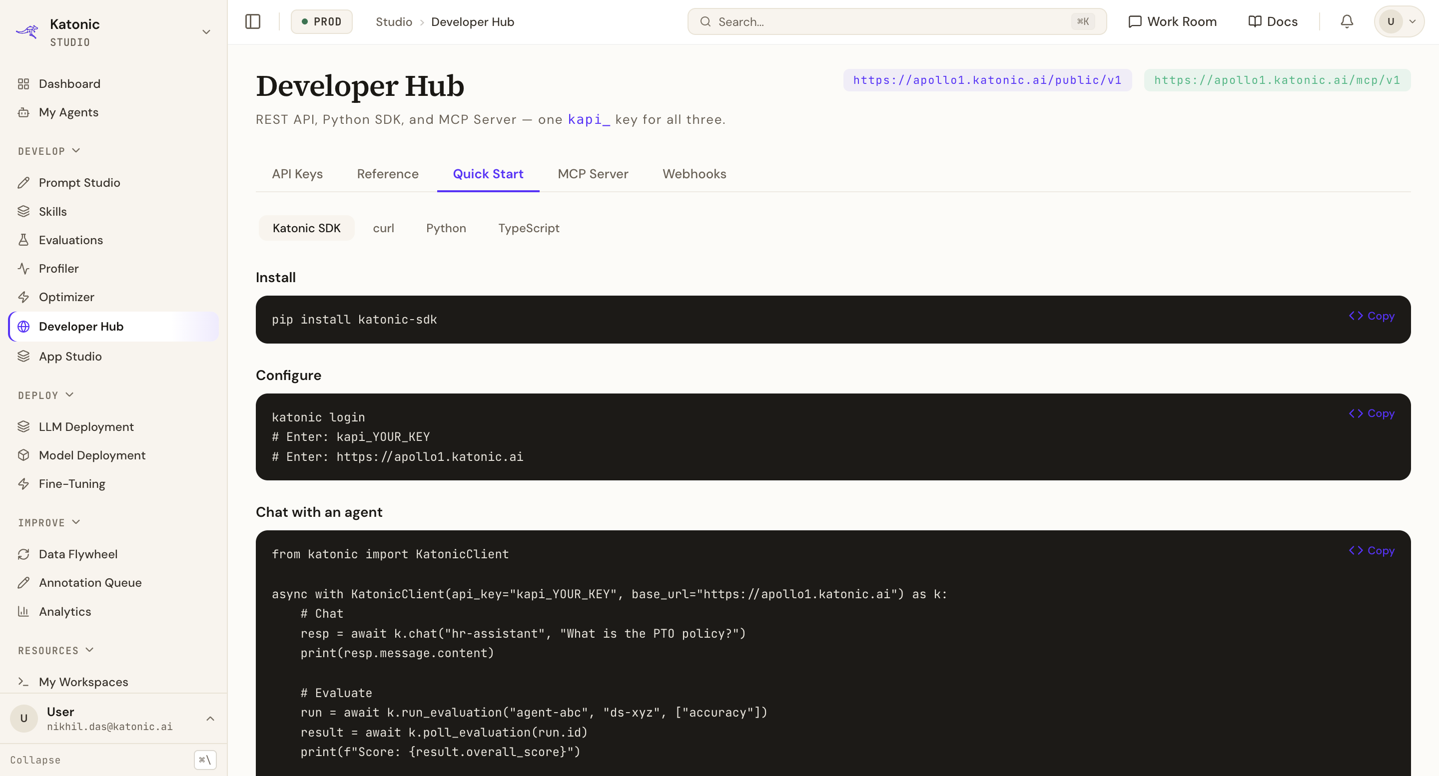Expand the Katonic Studio workspace switcher

(206, 32)
